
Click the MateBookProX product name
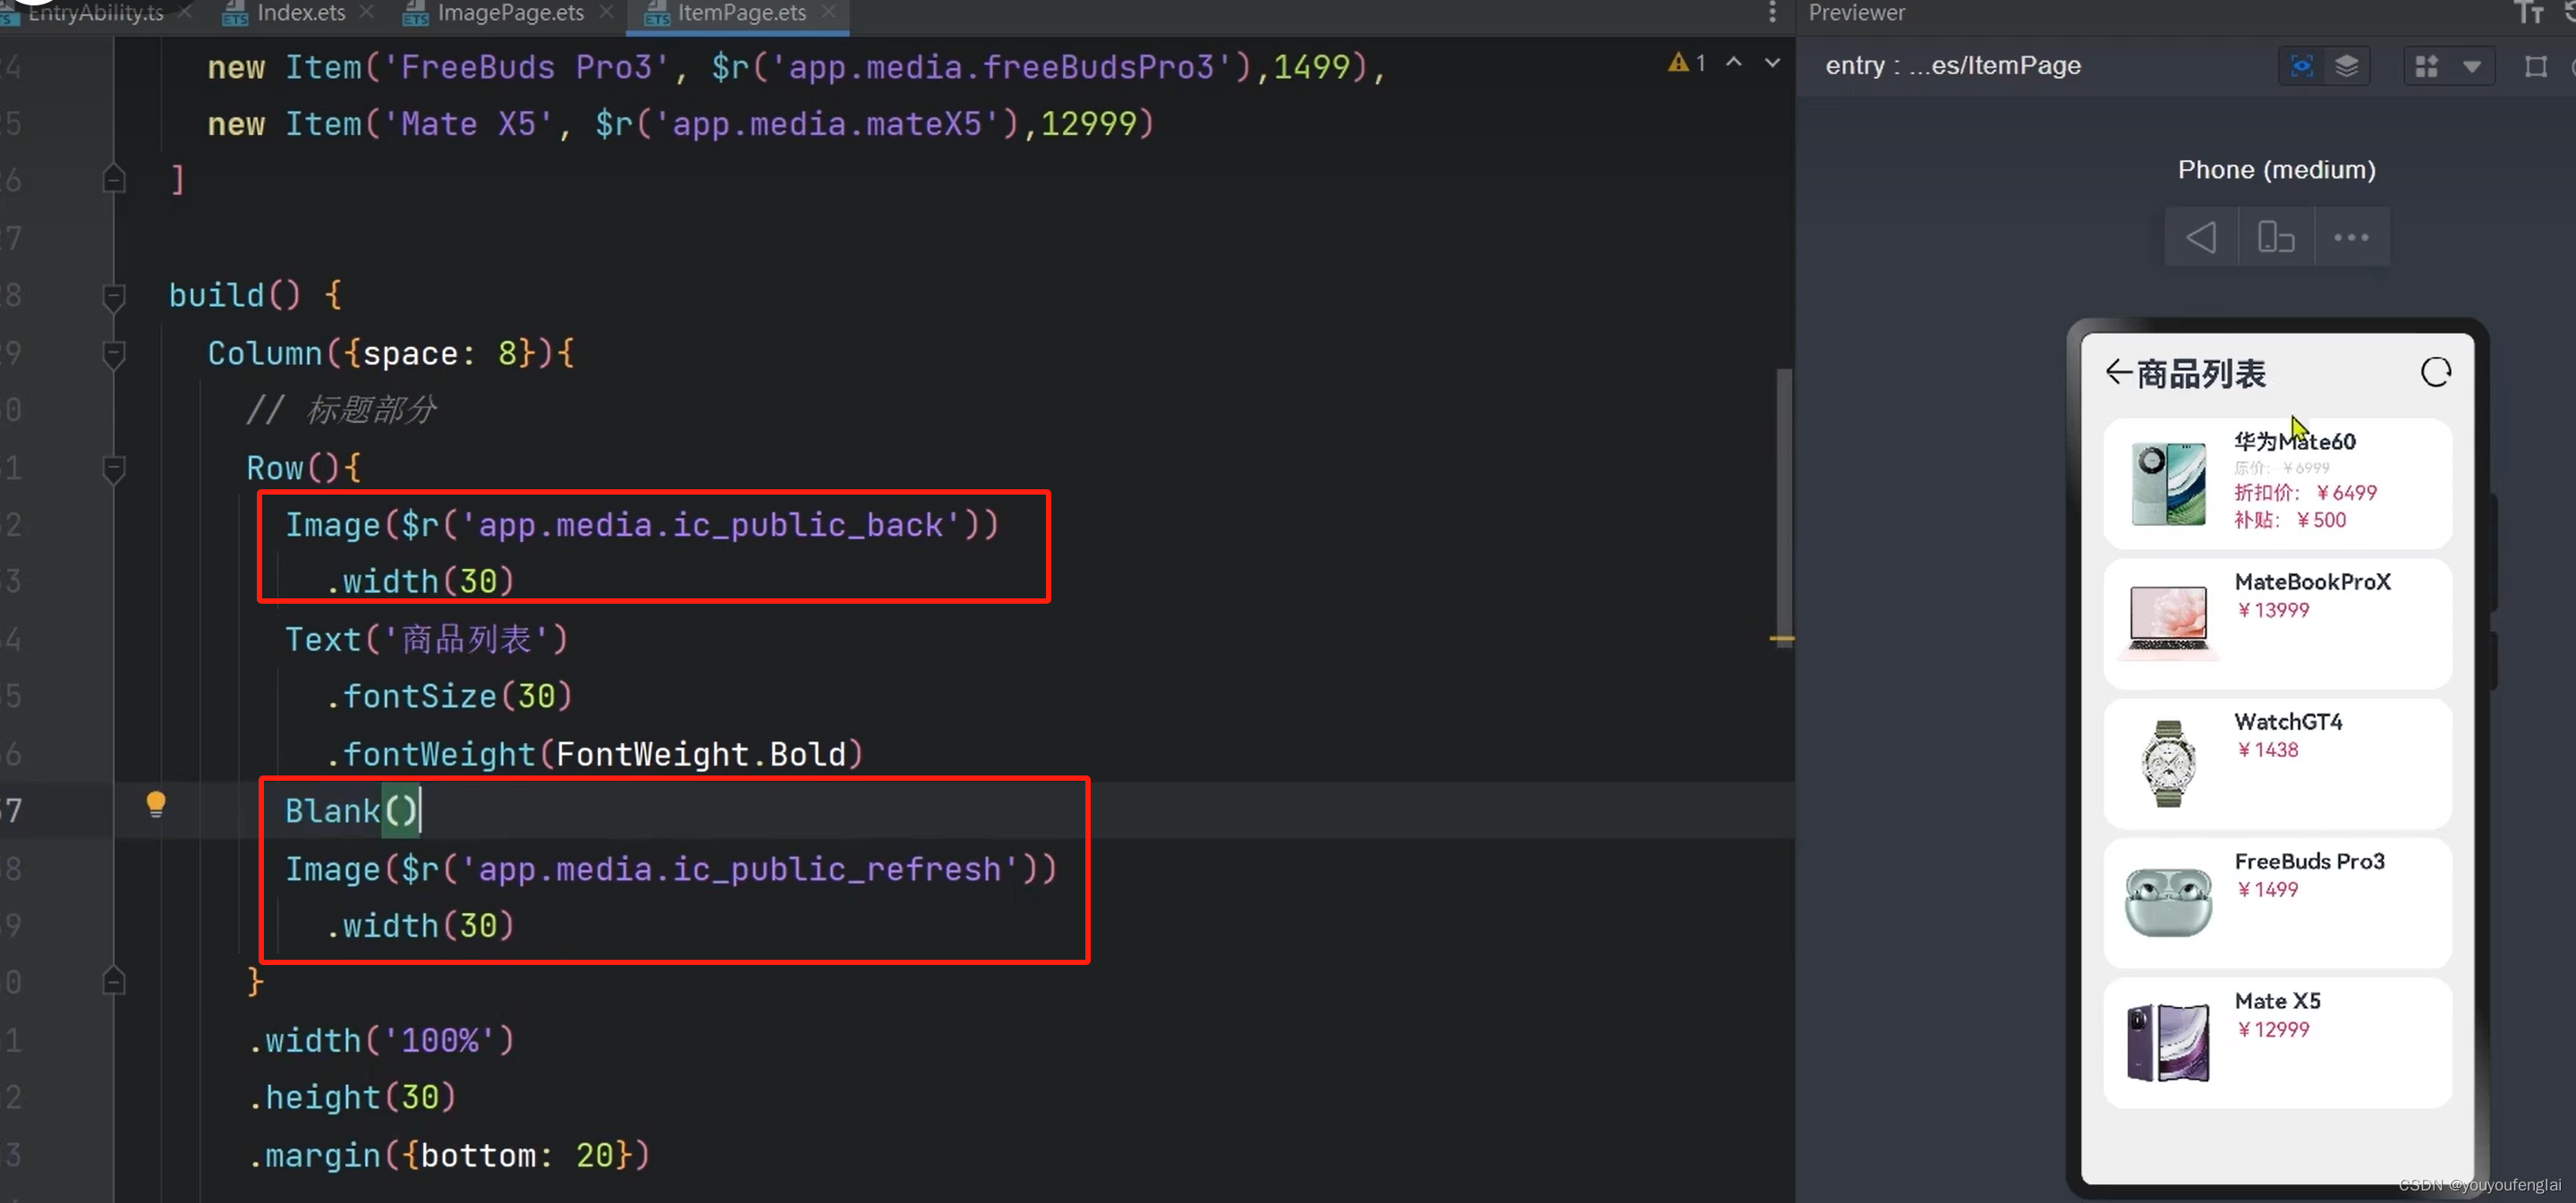pos(2312,582)
